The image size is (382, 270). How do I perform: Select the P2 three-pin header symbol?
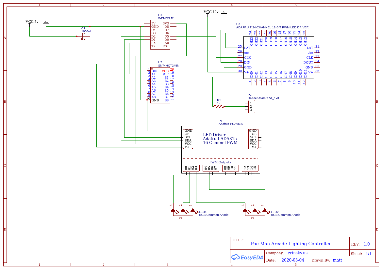(x=251, y=106)
